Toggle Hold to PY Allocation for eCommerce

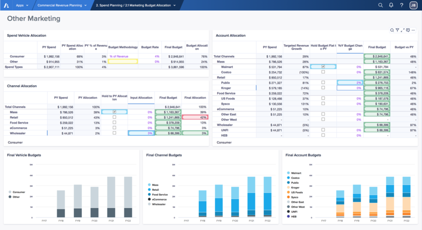(114, 127)
